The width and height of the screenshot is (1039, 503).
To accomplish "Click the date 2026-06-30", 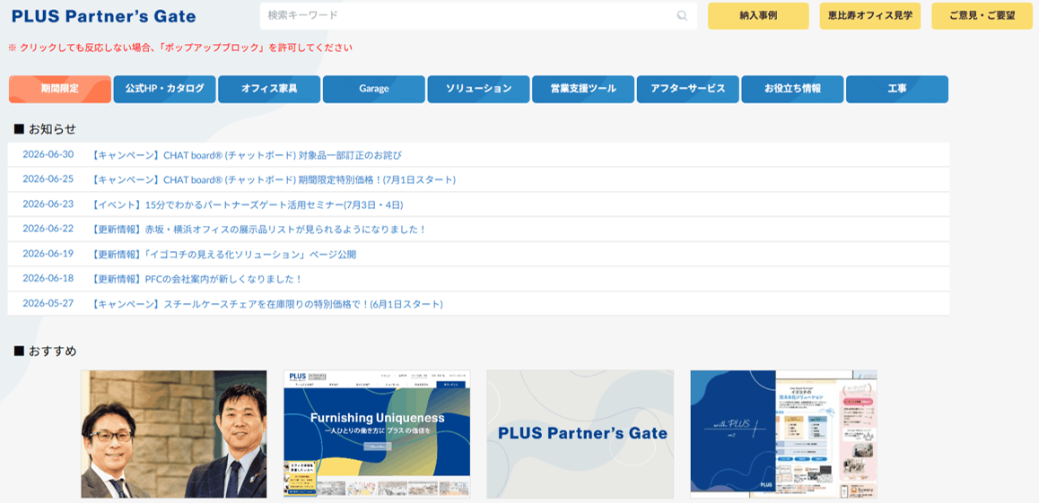I will point(48,154).
